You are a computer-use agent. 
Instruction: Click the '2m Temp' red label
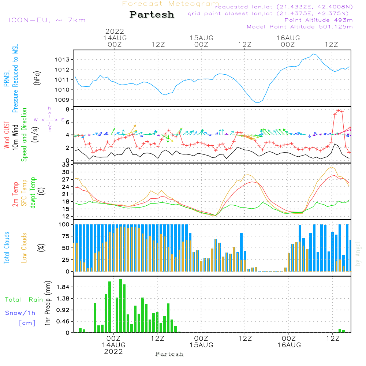tap(15, 194)
